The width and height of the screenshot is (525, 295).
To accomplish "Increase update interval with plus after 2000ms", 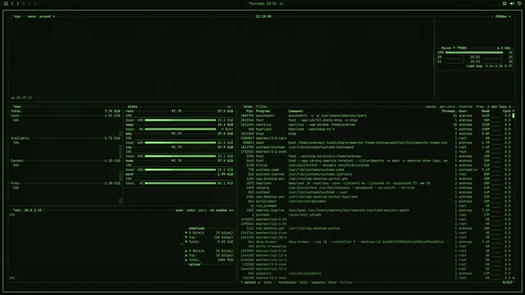I will tap(509, 16).
